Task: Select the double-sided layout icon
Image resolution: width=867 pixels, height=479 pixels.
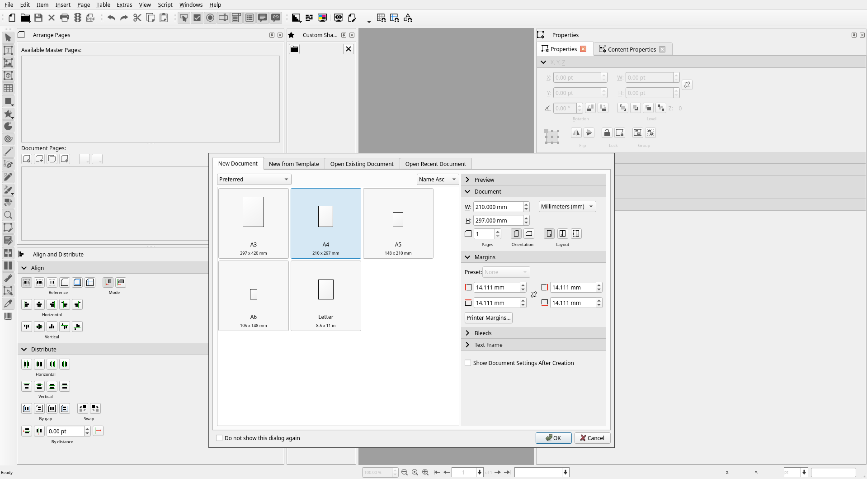Action: pyautogui.click(x=562, y=234)
